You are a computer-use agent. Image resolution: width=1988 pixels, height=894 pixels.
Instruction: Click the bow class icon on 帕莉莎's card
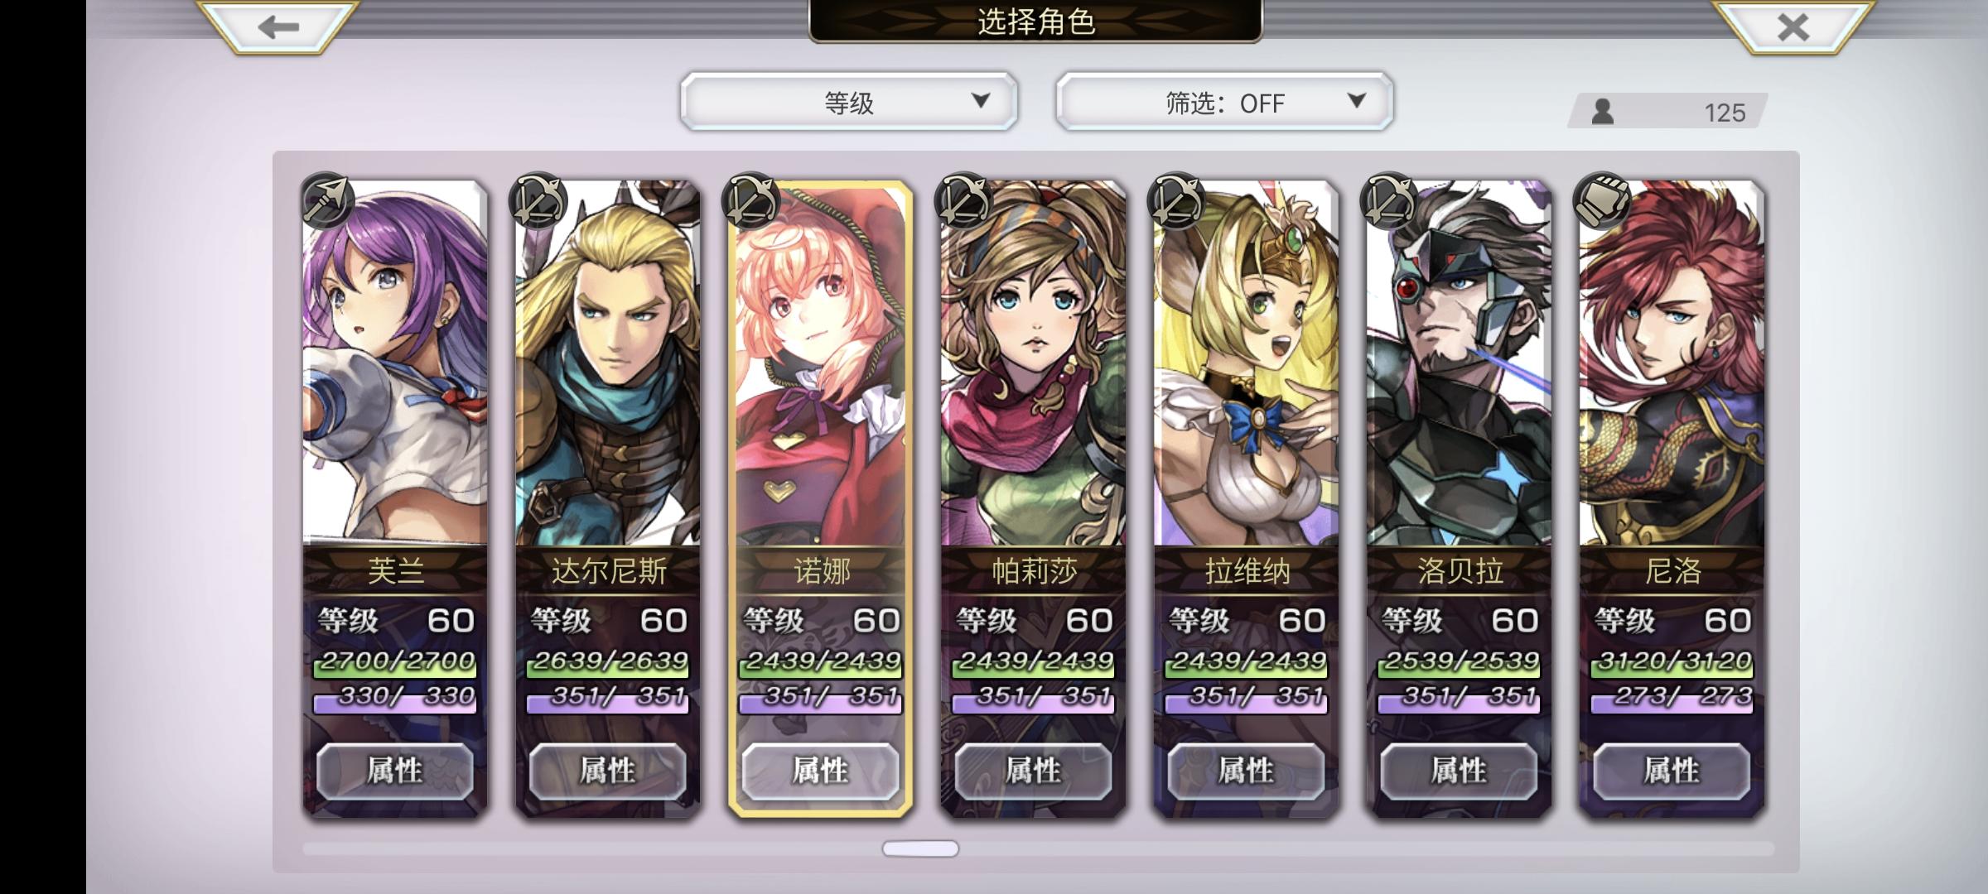click(x=964, y=200)
